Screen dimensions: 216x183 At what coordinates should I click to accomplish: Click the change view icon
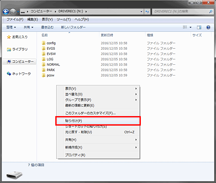click(x=185, y=27)
